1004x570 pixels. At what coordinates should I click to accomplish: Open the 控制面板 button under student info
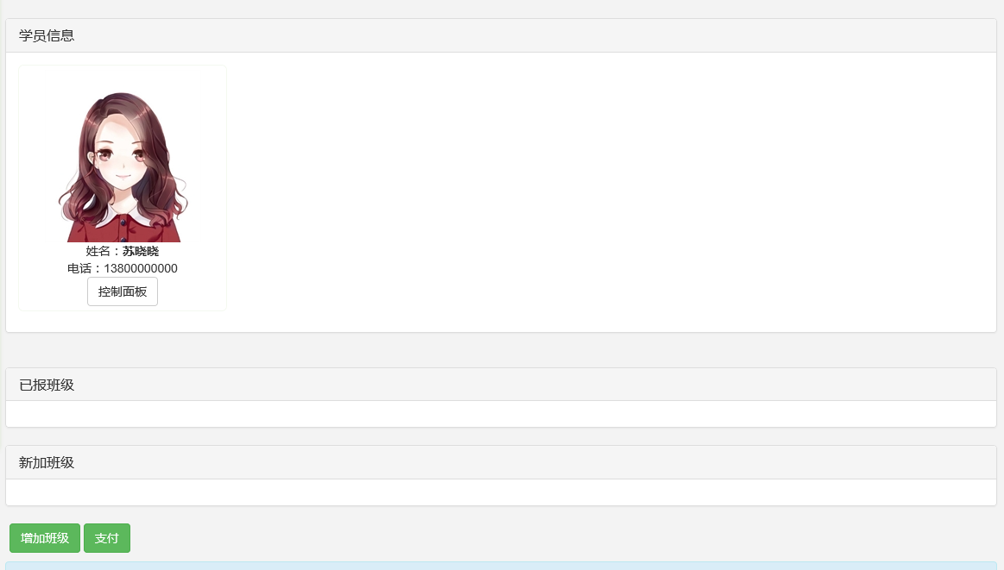pos(123,291)
